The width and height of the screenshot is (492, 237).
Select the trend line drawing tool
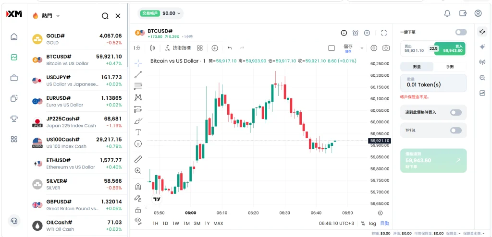138,75
